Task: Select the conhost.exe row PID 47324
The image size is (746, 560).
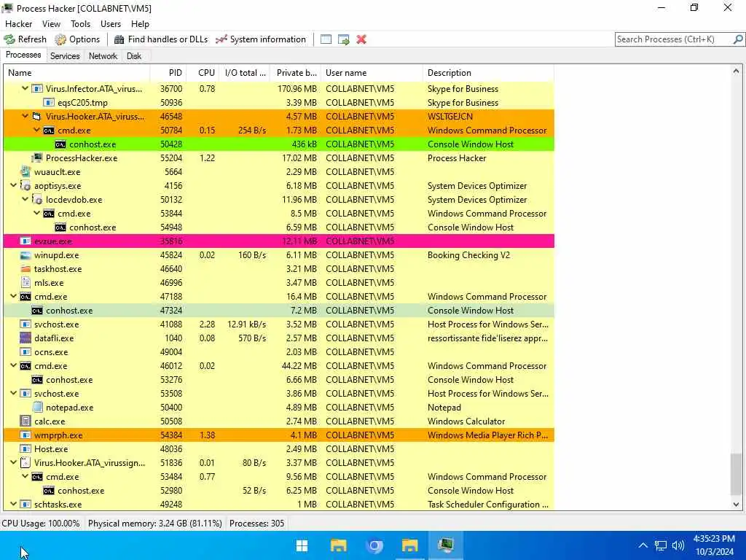Action: coord(279,311)
